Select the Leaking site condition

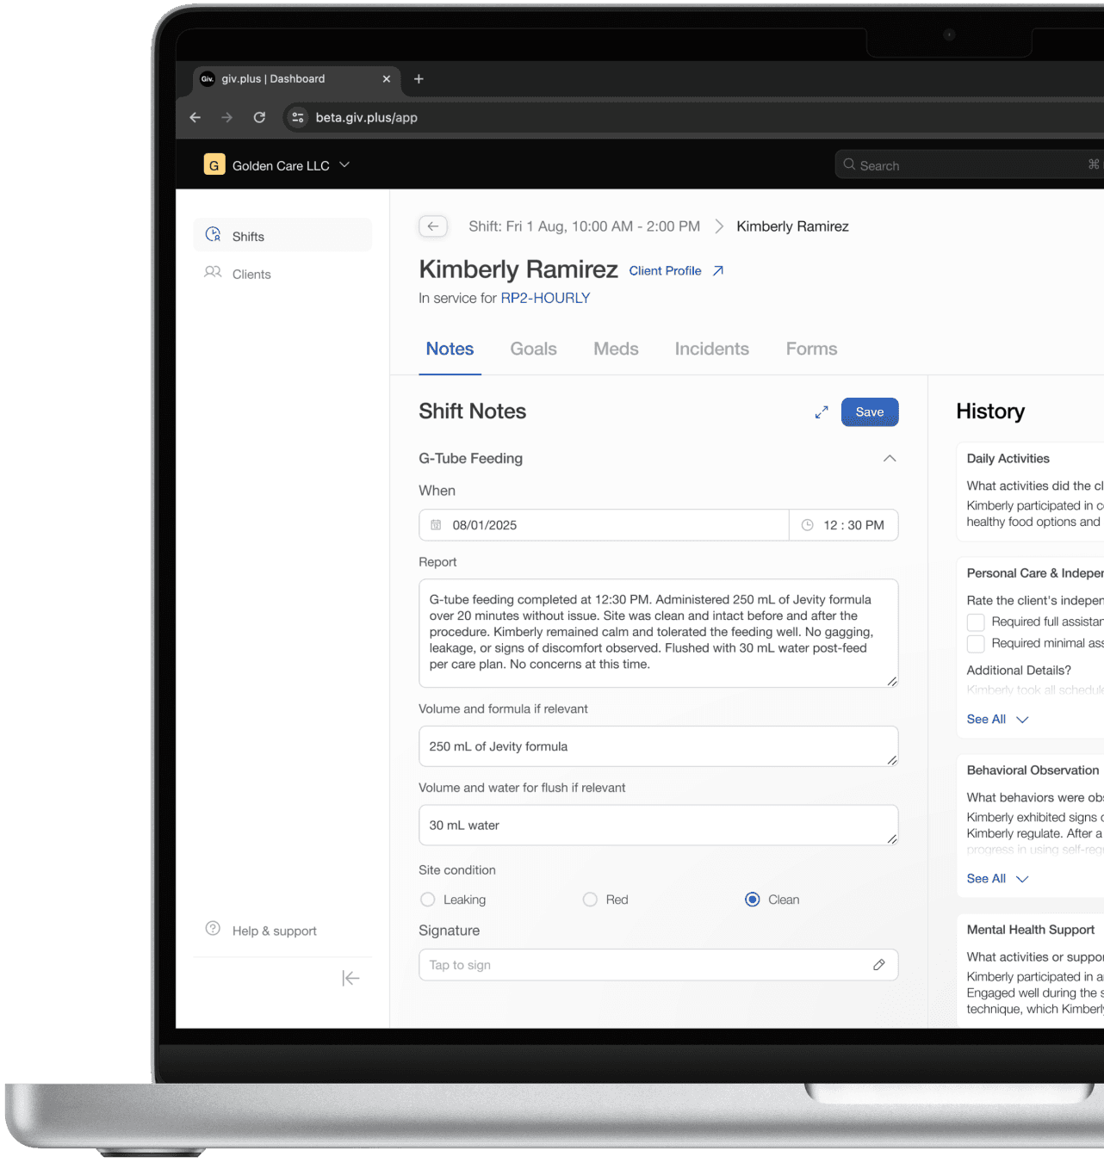tap(428, 900)
